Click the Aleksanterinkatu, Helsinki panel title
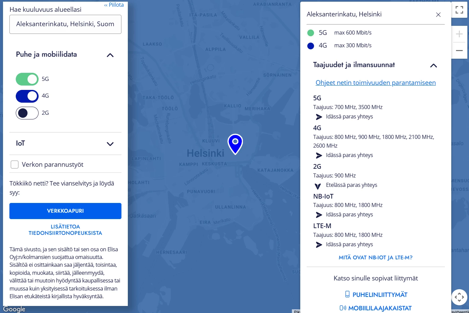This screenshot has height=313, width=469. (344, 14)
